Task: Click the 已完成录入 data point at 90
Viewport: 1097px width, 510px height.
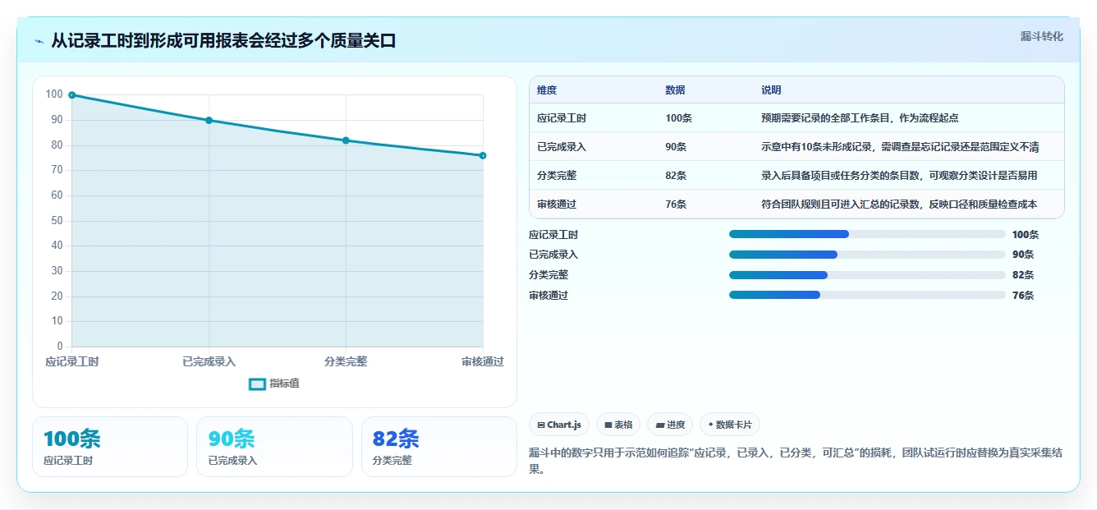Action: pos(209,121)
